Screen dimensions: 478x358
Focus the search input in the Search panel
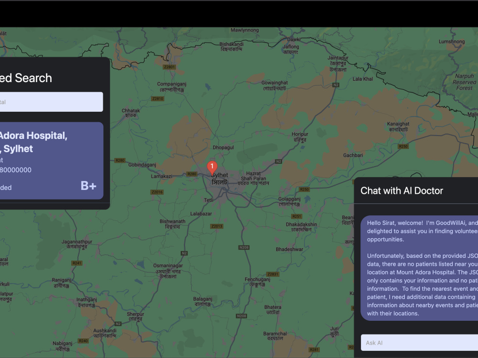pyautogui.click(x=51, y=102)
